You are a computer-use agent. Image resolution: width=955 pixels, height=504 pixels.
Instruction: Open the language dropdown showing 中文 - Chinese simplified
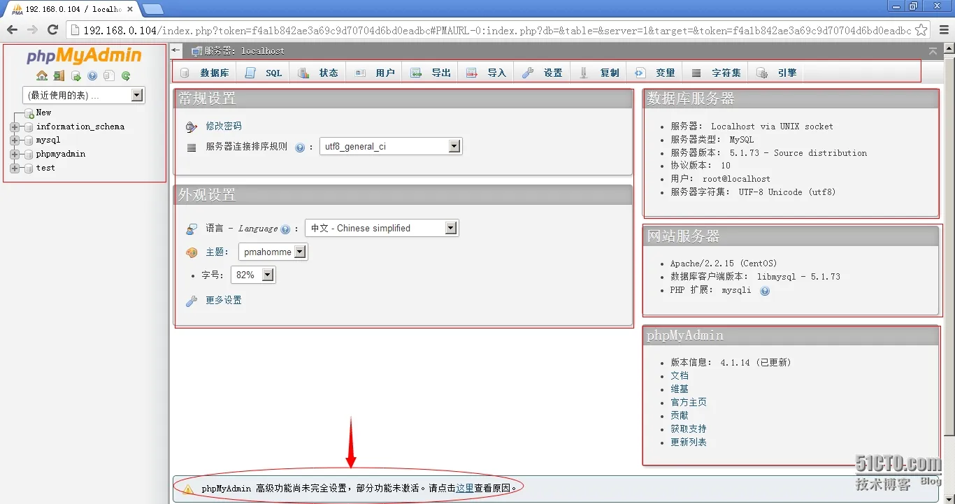pyautogui.click(x=382, y=228)
